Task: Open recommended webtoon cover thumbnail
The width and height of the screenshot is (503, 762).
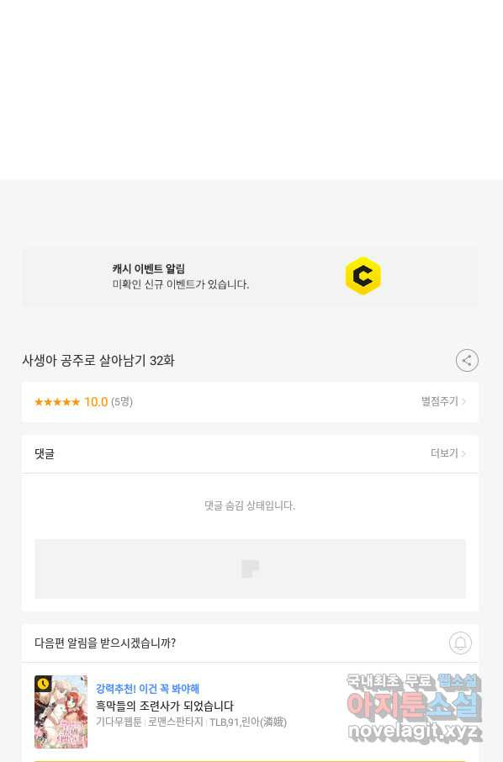Action: [x=61, y=712]
